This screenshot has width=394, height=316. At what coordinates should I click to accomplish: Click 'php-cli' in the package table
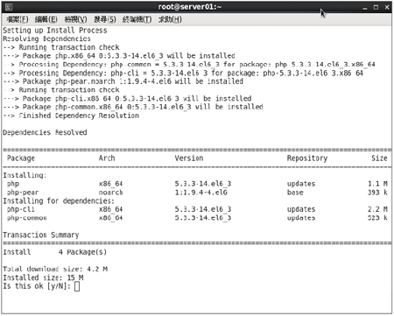tap(21, 209)
